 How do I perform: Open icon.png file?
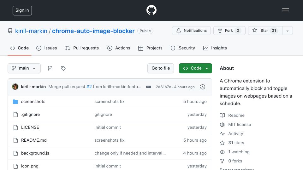[30, 166]
